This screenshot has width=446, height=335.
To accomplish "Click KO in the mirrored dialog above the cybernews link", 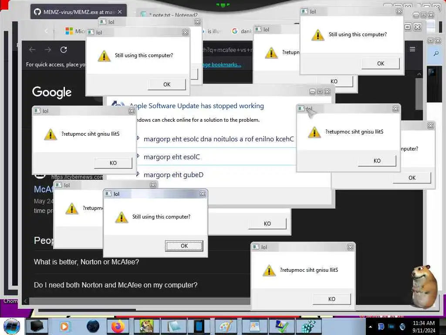I will point(113,163).
